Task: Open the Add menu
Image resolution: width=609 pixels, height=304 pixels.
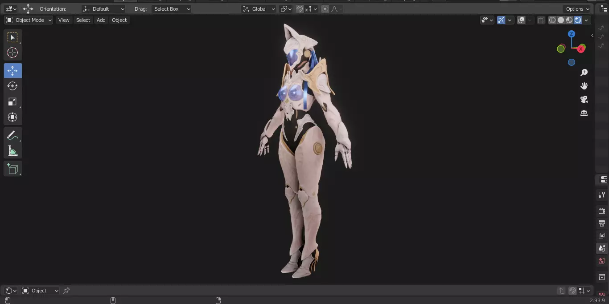Action: (101, 20)
